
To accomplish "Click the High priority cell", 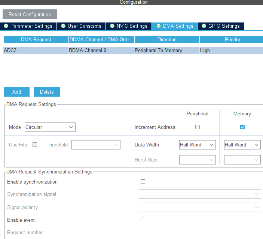I will [231, 51].
